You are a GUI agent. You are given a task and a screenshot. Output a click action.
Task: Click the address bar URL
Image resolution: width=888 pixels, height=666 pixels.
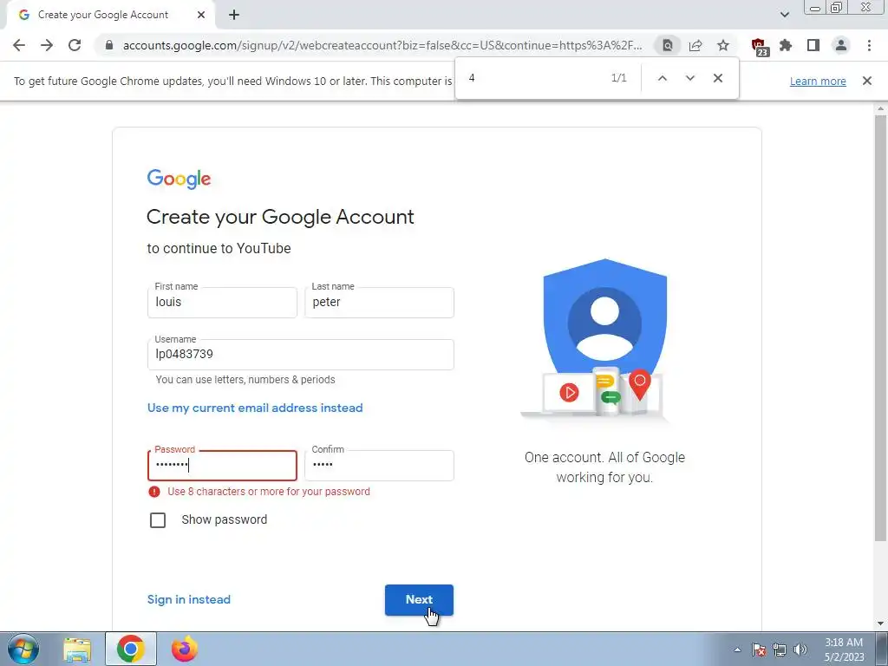382,45
